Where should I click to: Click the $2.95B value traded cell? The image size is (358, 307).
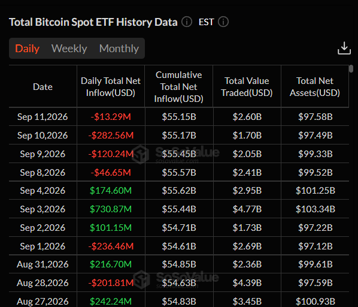click(x=247, y=191)
